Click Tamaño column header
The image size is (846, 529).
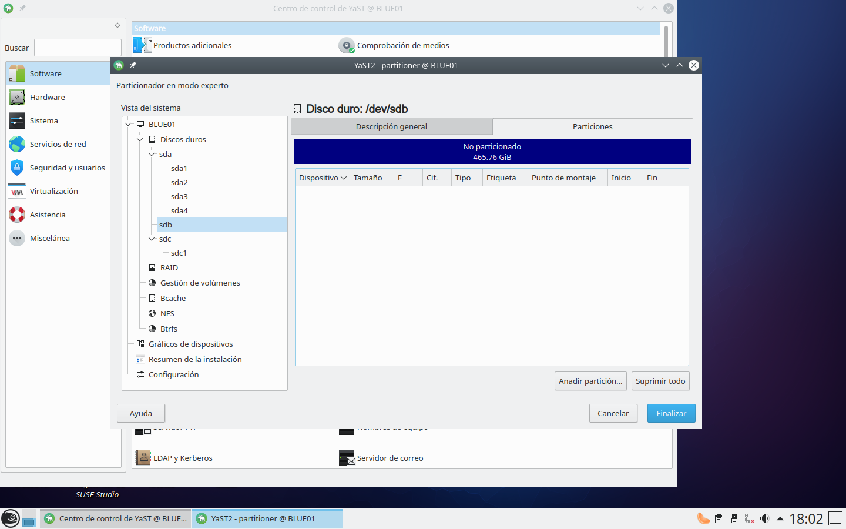click(372, 178)
